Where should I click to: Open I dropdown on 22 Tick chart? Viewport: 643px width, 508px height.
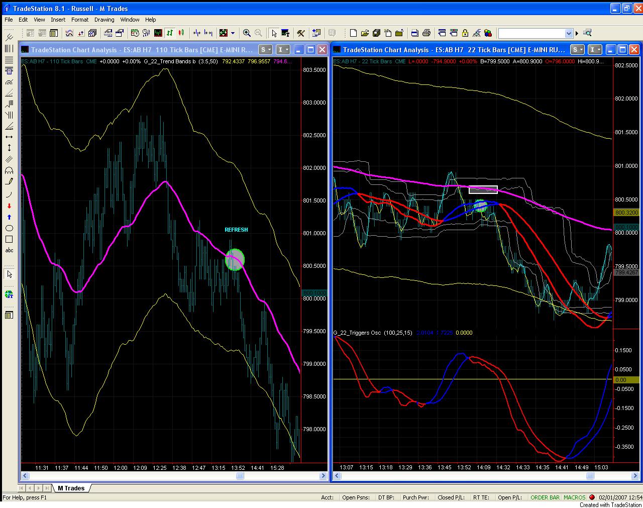(x=595, y=49)
